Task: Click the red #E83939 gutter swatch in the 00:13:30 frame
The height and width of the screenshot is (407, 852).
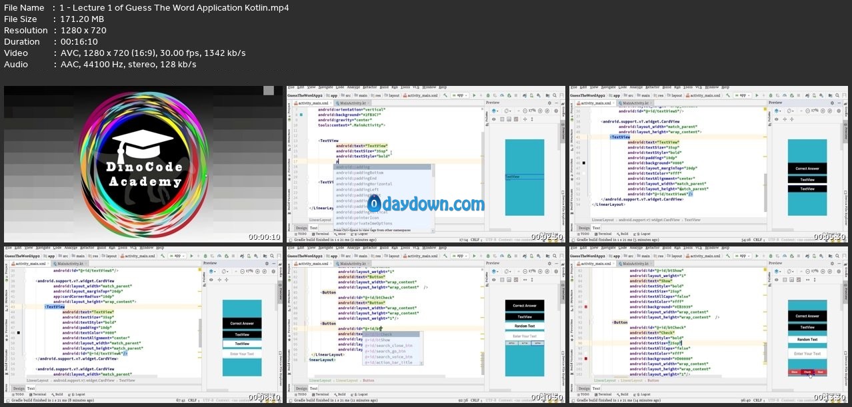Action: pyautogui.click(x=586, y=307)
